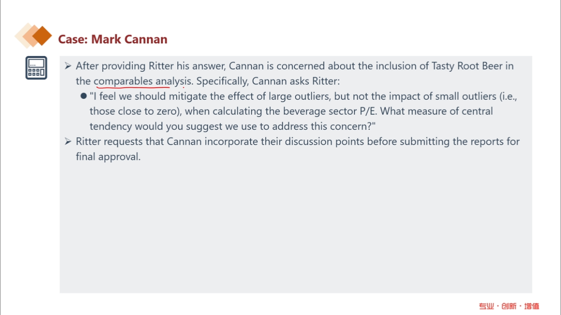Image resolution: width=561 pixels, height=315 pixels.
Task: Click the footer word "增值"
Action: pos(532,306)
